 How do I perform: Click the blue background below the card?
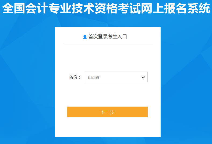(108, 141)
